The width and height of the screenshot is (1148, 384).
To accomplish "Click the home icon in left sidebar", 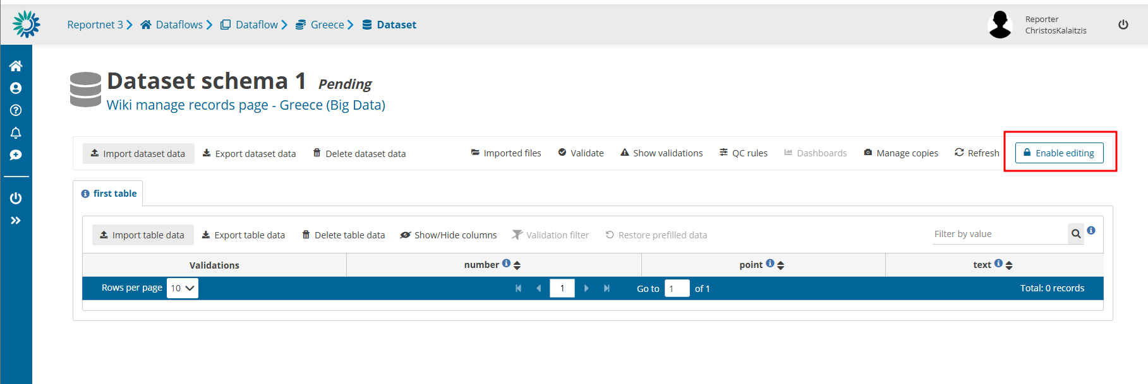I will point(16,66).
